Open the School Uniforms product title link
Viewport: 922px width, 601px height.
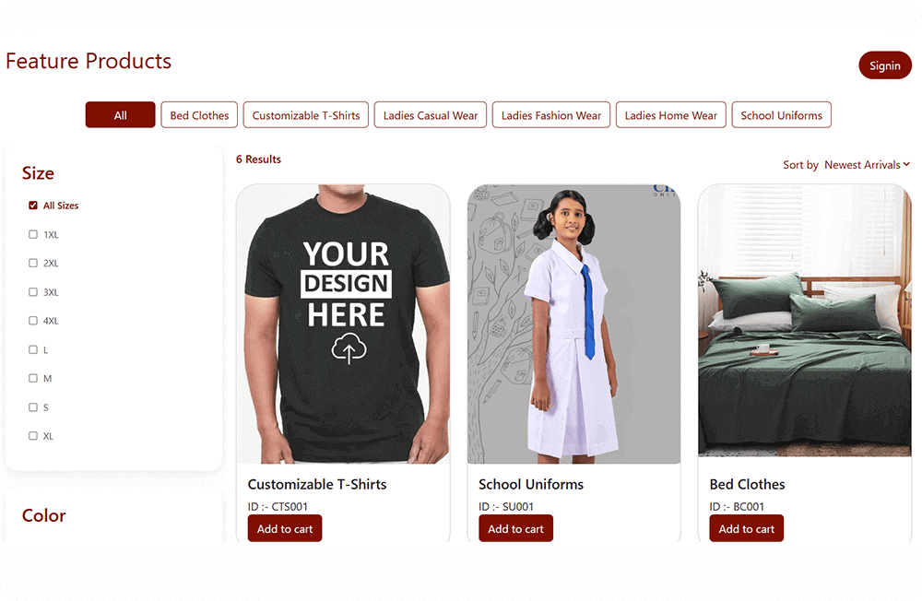531,484
